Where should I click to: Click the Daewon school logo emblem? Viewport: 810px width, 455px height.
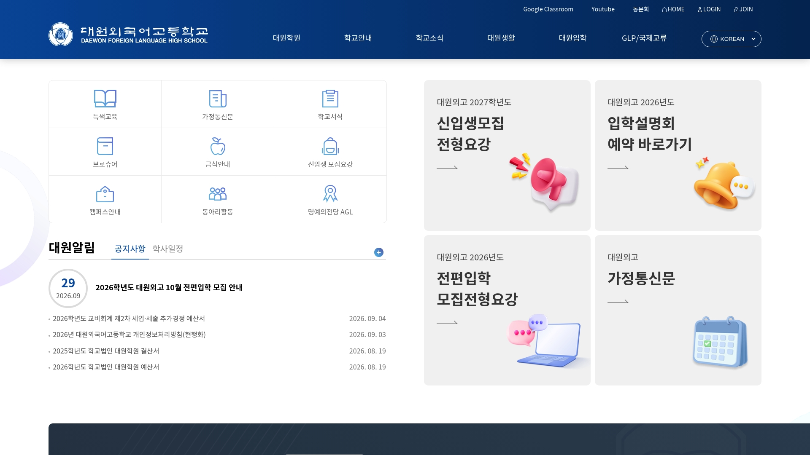coord(61,34)
